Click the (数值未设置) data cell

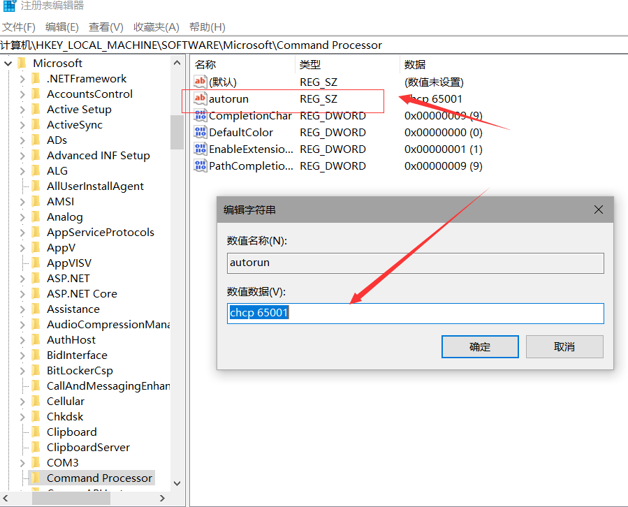[x=435, y=82]
